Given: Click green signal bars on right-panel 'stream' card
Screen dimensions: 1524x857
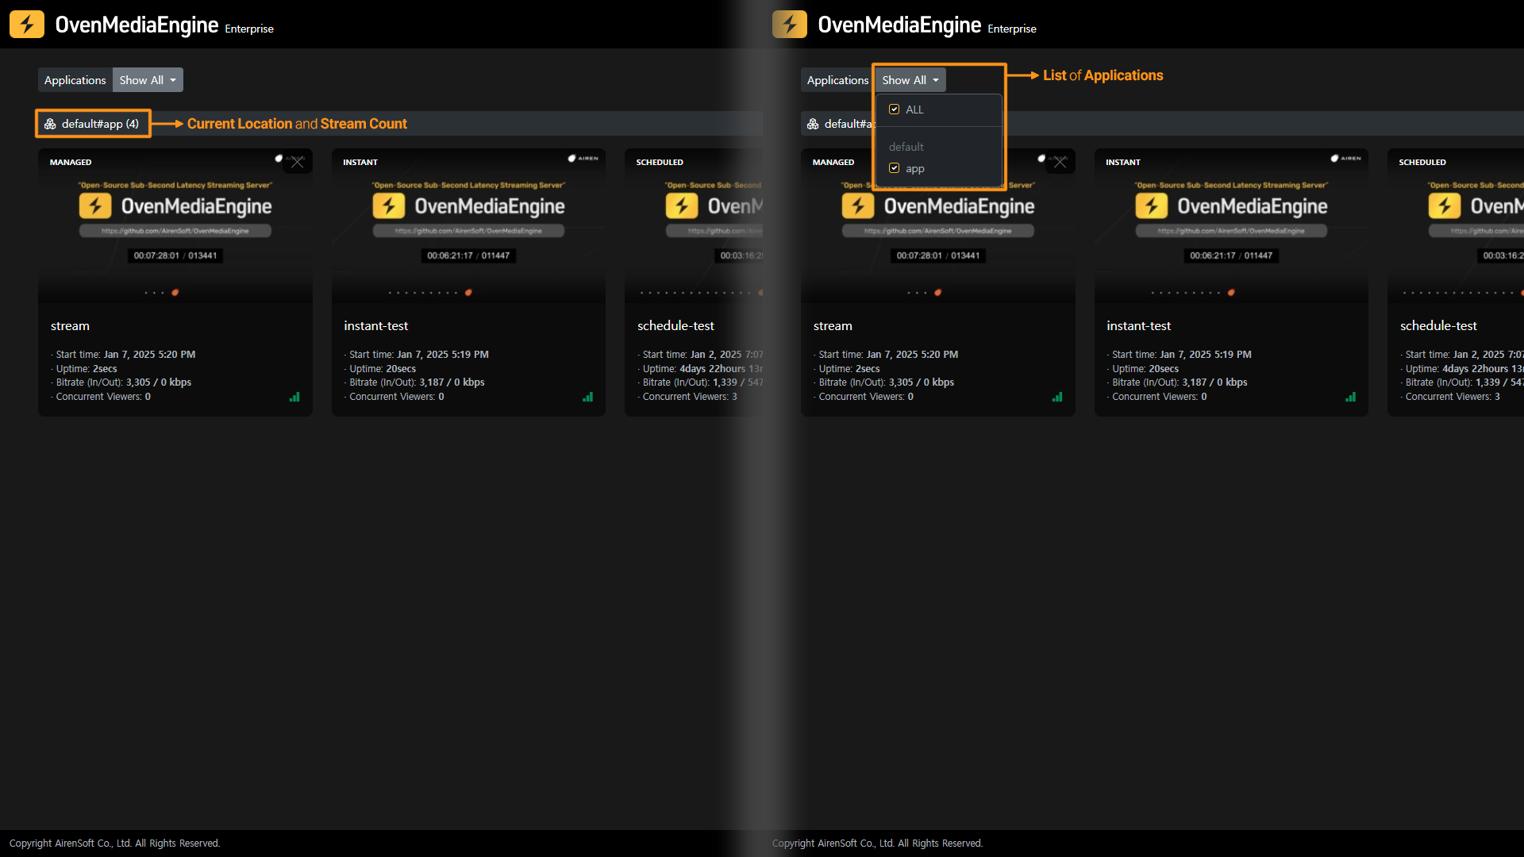Looking at the screenshot, I should (1057, 397).
